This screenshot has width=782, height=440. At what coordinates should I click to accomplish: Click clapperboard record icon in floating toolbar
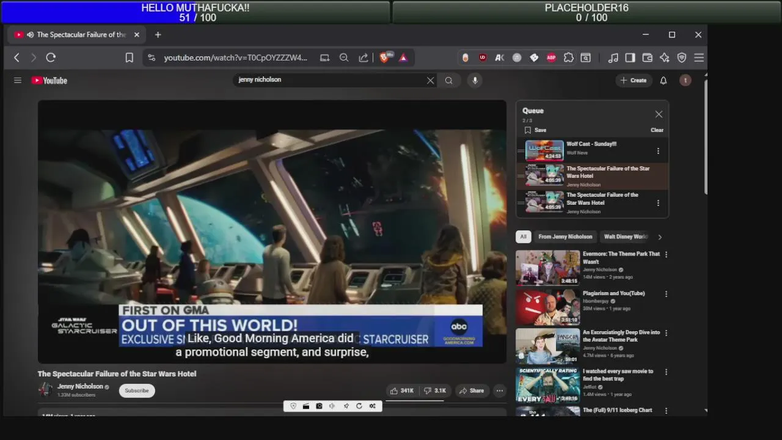[306, 406]
